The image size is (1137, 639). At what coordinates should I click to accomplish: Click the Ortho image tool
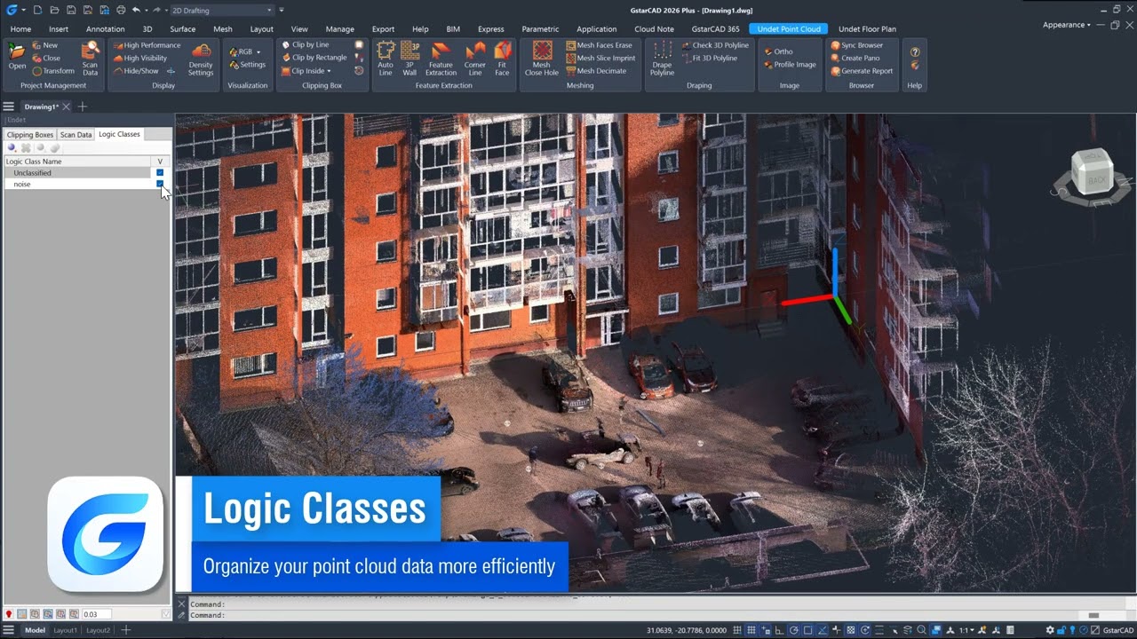pyautogui.click(x=777, y=51)
